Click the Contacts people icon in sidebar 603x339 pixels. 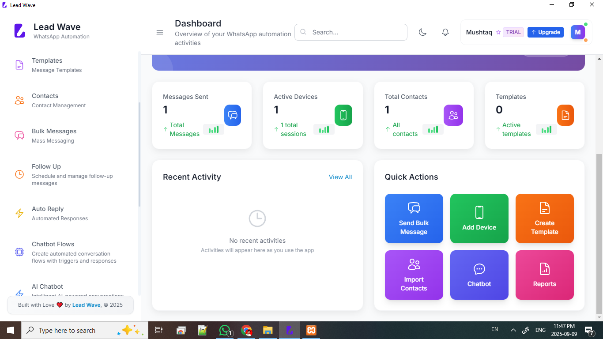click(x=19, y=100)
